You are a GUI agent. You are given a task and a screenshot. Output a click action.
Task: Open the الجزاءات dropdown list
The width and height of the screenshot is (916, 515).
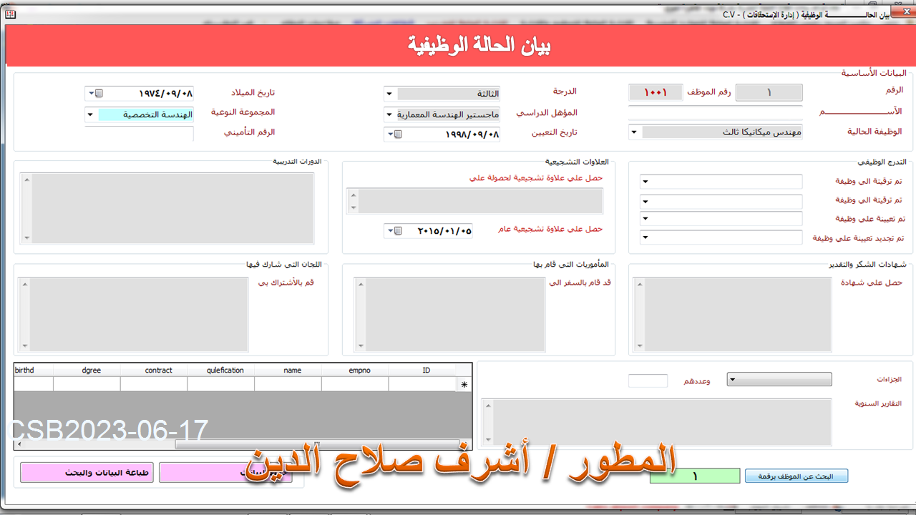tap(732, 380)
